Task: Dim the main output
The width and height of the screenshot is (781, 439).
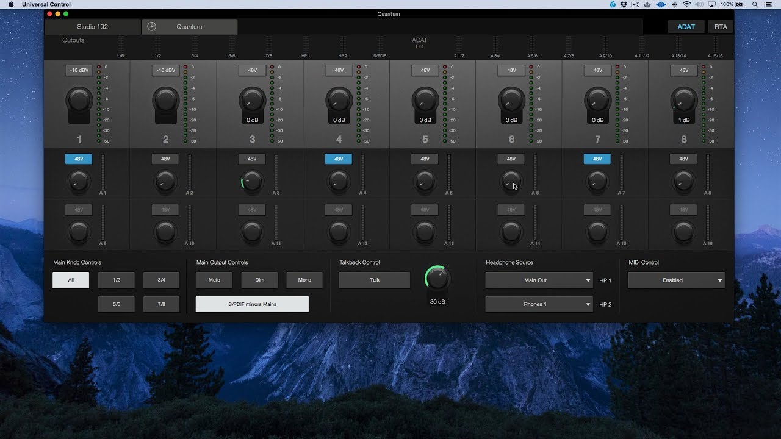Action: tap(259, 280)
